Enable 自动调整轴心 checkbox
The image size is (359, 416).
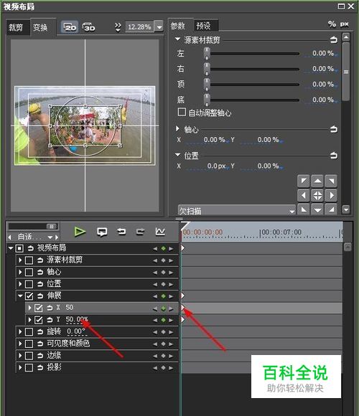pos(182,112)
